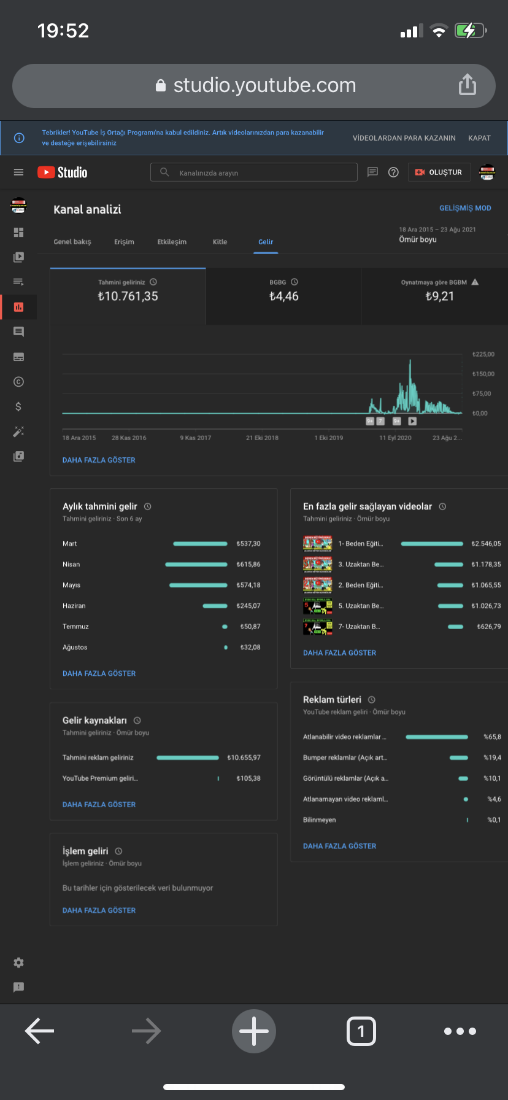Open the Dashboard icon in sidebar
This screenshot has width=508, height=1100.
pos(18,232)
